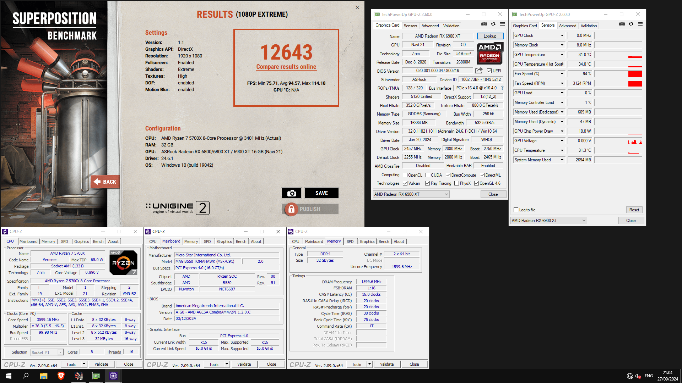The width and height of the screenshot is (682, 383).
Task: Open Windows search from the taskbar
Action: [26, 376]
